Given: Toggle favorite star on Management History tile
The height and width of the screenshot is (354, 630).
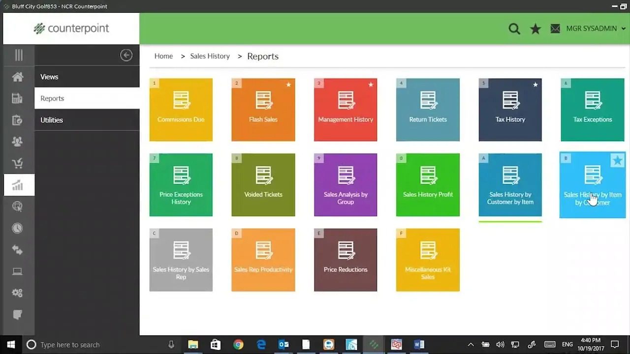Looking at the screenshot, I should [x=371, y=85].
